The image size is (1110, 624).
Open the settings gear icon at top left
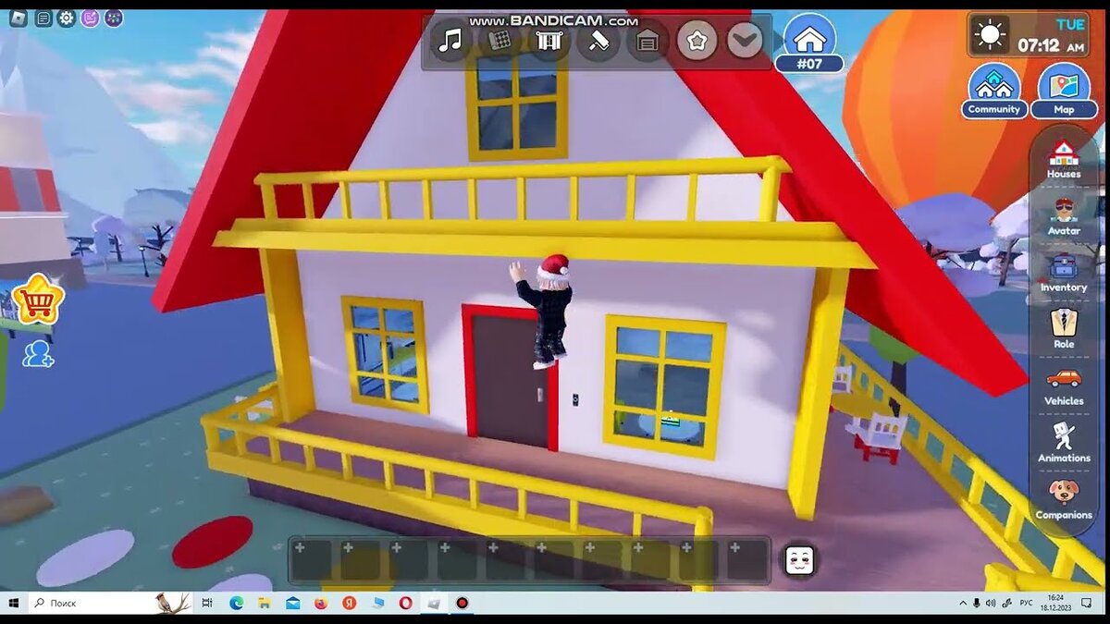(67, 18)
